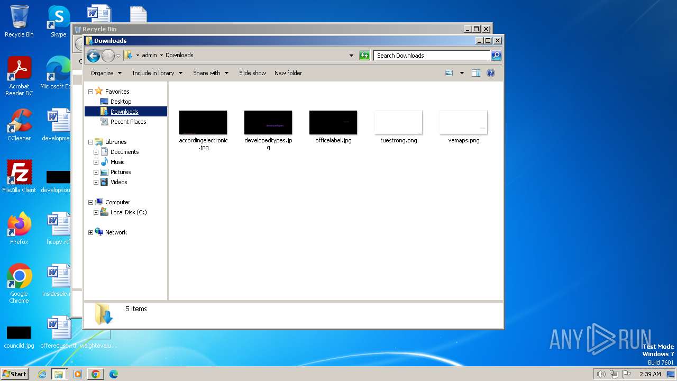
Task: Click the refresh button beside address bar
Action: click(x=364, y=56)
